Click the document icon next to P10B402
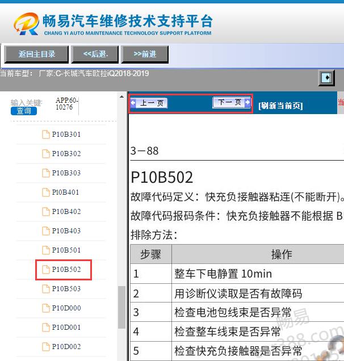This screenshot has height=361, width=344. point(46,212)
